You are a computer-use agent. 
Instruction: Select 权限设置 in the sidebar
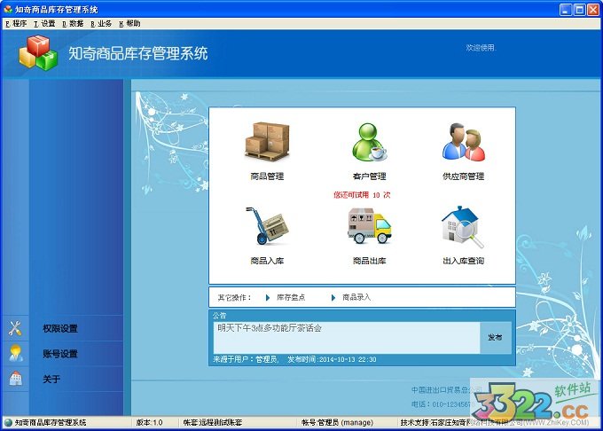60,329
